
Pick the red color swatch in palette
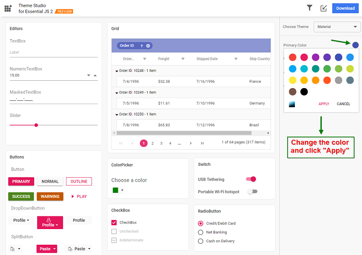pos(293,57)
